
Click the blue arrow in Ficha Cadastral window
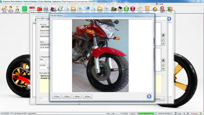point(169,19)
